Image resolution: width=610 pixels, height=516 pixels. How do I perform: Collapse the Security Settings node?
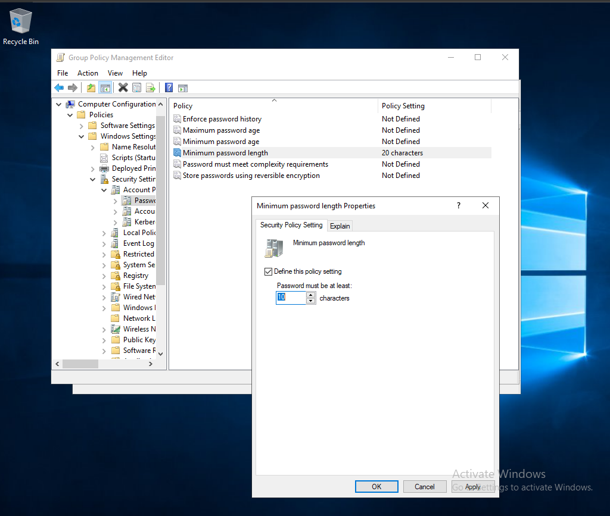click(x=92, y=179)
